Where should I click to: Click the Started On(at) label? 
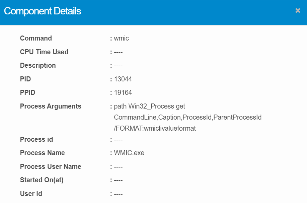click(42, 180)
